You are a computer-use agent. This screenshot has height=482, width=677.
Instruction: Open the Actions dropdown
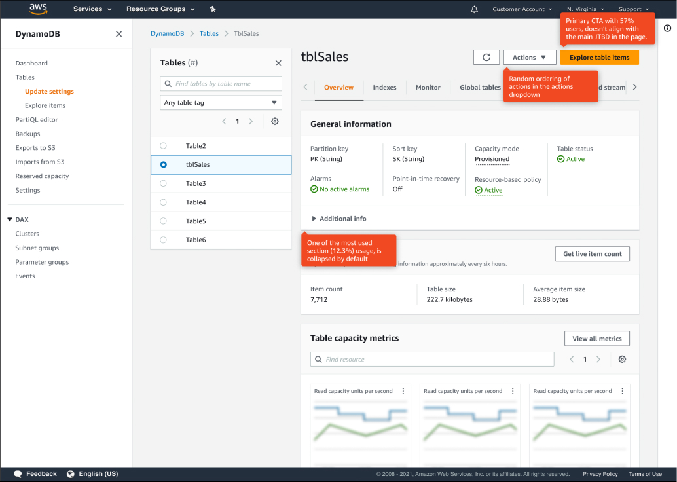[530, 58]
